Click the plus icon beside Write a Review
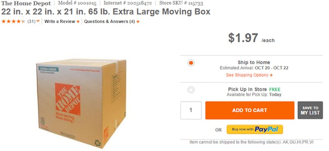Image resolution: width=329 pixels, height=151 pixels. click(78, 22)
